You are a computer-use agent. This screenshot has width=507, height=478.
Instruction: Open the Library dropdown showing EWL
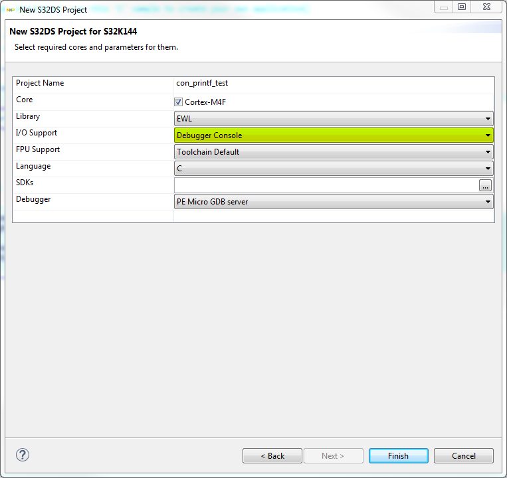click(334, 119)
